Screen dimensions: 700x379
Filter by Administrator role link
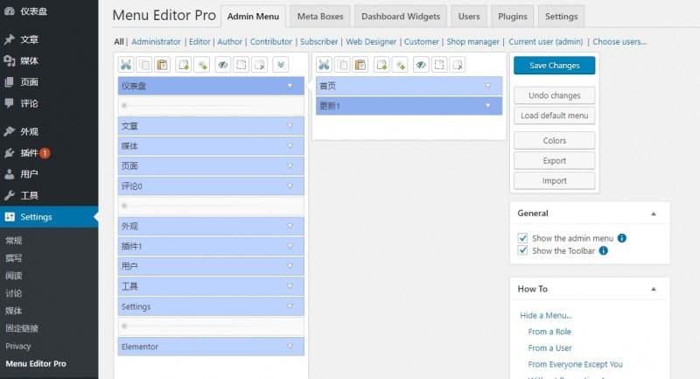156,41
